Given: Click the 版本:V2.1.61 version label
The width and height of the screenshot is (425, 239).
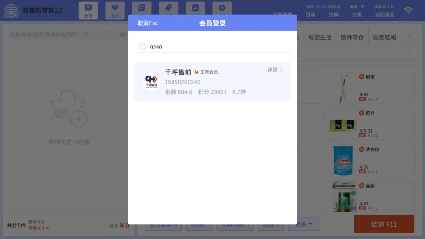Looking at the screenshot, I should tap(384, 7).
